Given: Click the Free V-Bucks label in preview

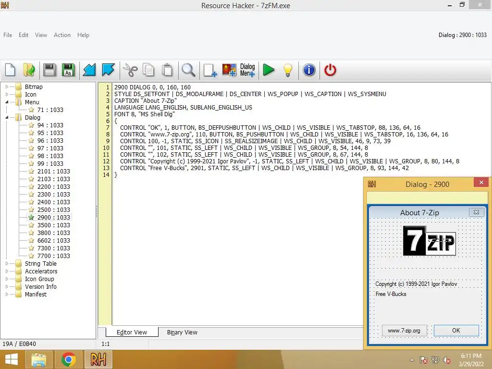Looking at the screenshot, I should [391, 294].
